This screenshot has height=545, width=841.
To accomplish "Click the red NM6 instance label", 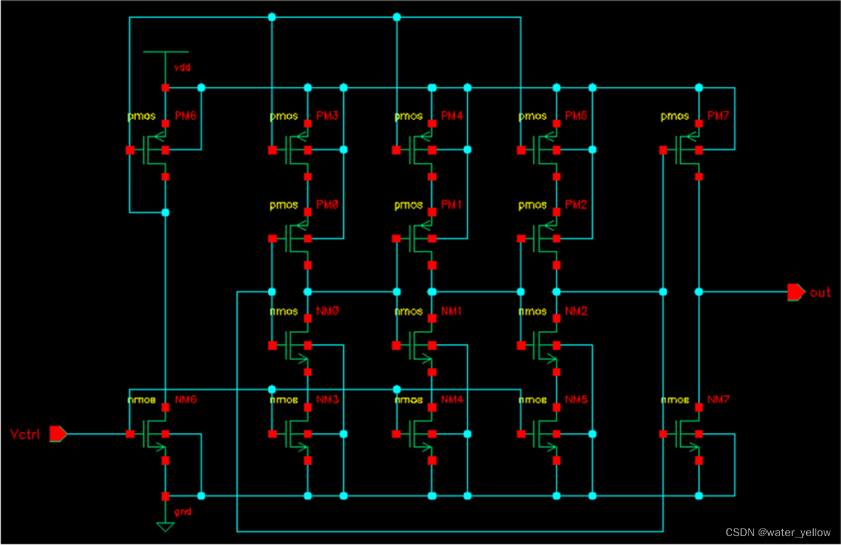I will (x=186, y=400).
